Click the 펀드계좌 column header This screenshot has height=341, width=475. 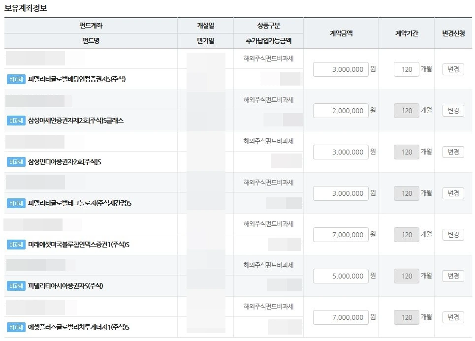click(x=91, y=26)
